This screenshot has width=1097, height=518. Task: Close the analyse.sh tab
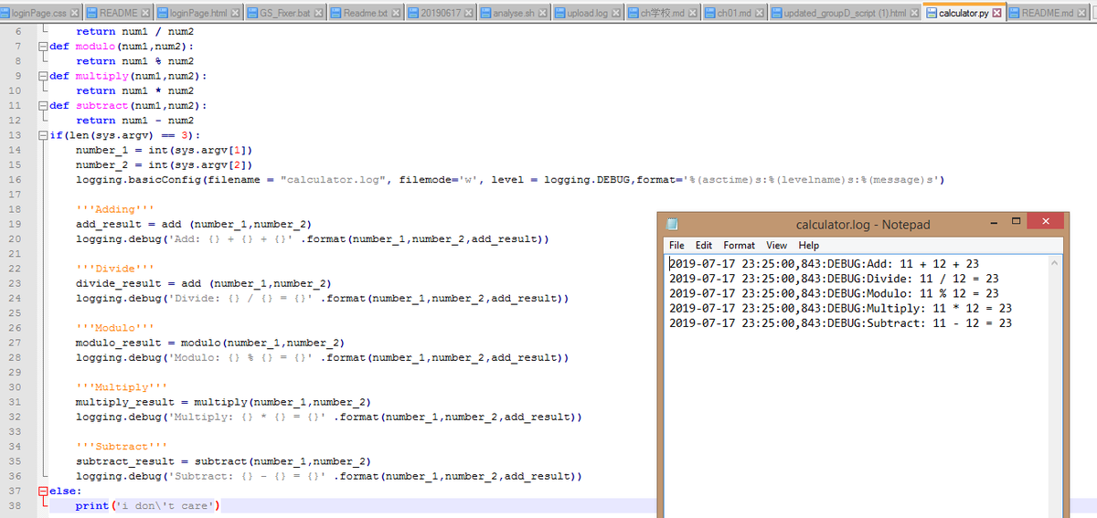tap(542, 14)
